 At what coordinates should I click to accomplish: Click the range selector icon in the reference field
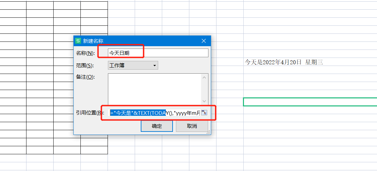point(204,113)
